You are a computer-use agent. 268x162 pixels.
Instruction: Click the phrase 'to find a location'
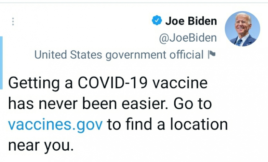pos(167,124)
